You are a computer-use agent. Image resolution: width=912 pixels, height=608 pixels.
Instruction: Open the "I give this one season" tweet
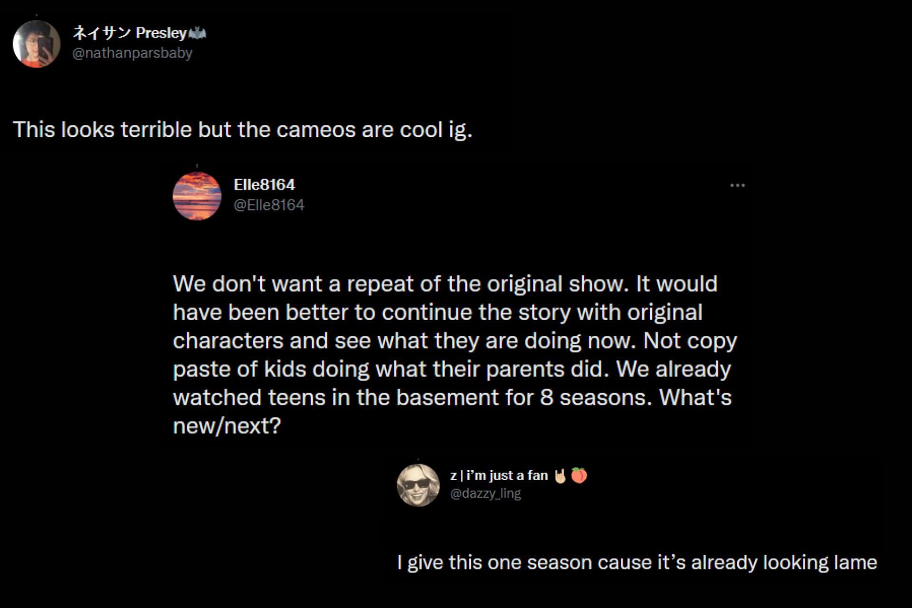pos(636,562)
